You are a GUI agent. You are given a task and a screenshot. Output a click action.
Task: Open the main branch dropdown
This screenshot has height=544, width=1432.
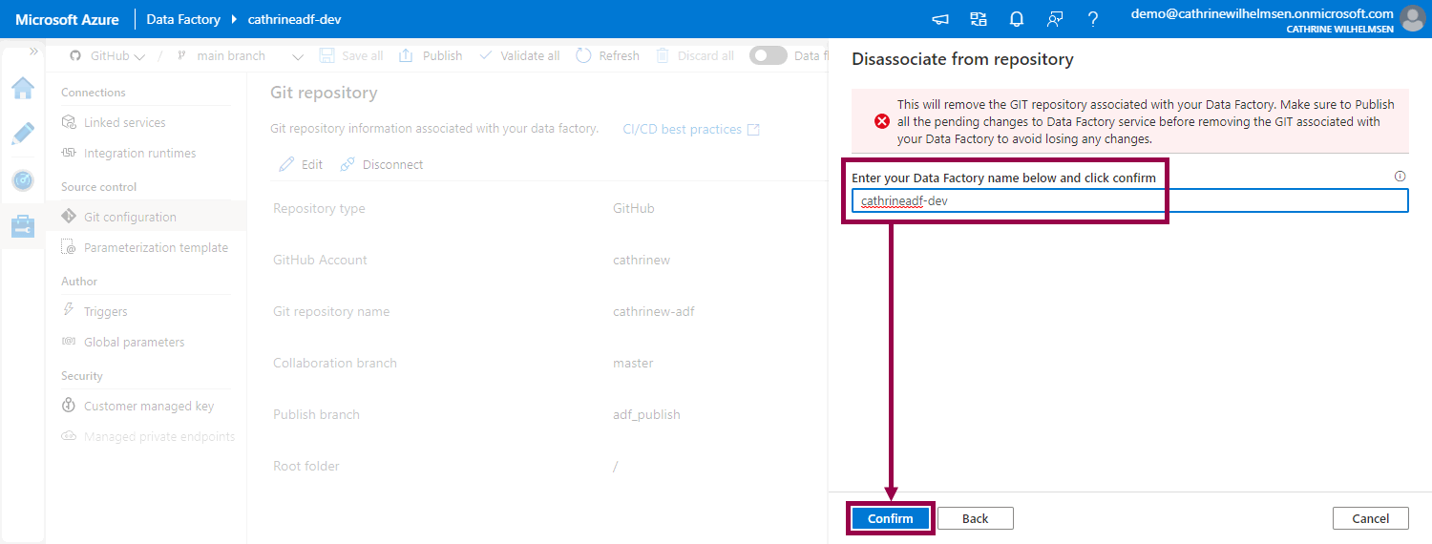coord(241,56)
